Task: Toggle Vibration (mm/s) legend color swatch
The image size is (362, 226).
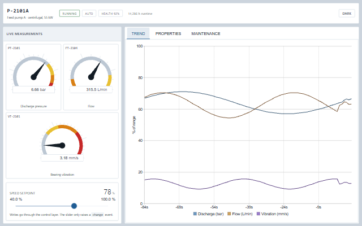Action: click(x=258, y=214)
